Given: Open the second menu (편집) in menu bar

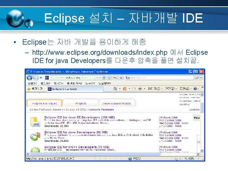Looking at the screenshot, I should pyautogui.click(x=45, y=83).
